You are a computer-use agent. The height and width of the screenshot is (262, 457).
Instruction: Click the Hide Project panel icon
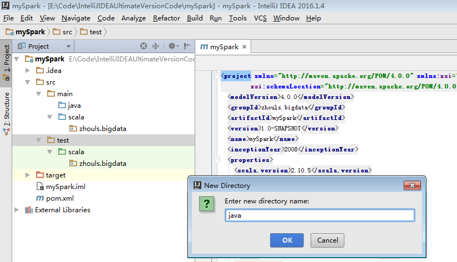point(187,46)
